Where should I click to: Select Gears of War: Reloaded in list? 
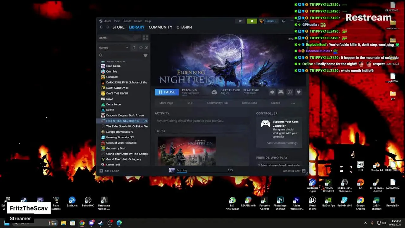121,143
